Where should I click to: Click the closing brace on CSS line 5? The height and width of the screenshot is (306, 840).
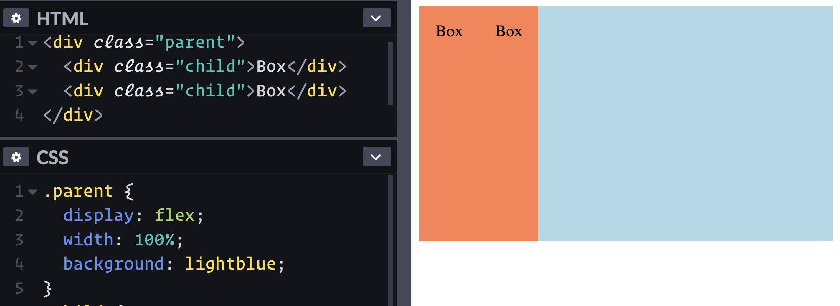point(48,288)
